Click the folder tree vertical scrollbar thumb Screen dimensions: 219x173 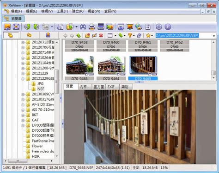point(57,82)
